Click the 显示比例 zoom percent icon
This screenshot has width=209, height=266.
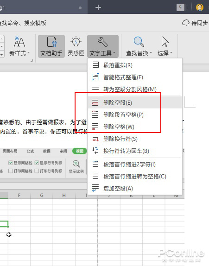click(x=76, y=164)
